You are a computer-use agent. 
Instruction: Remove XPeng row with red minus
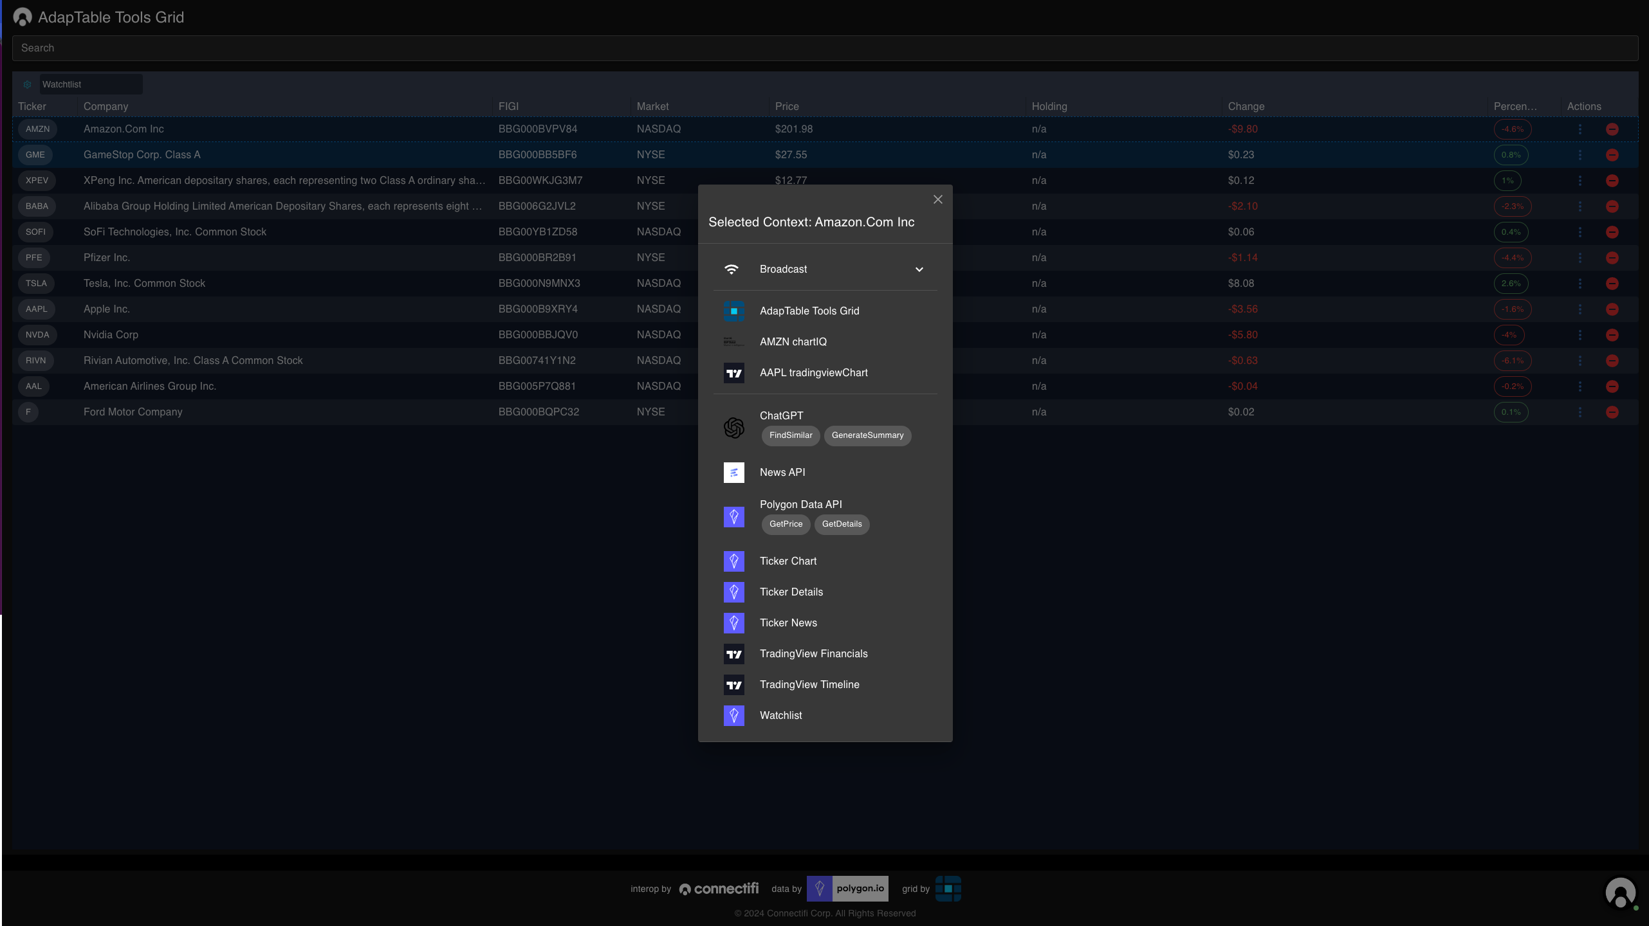pos(1612,181)
